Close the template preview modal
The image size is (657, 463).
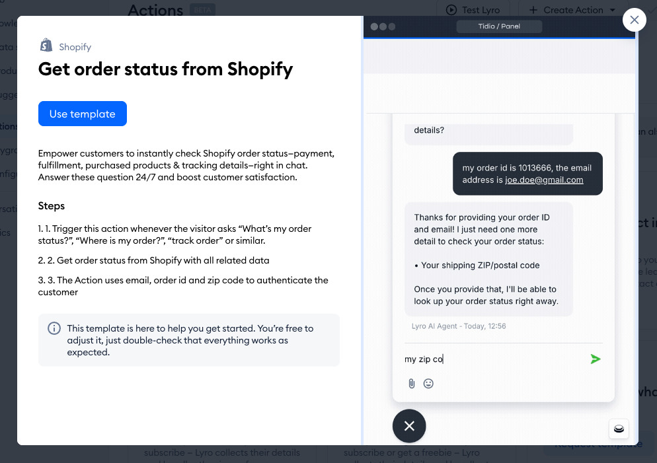[x=635, y=20]
